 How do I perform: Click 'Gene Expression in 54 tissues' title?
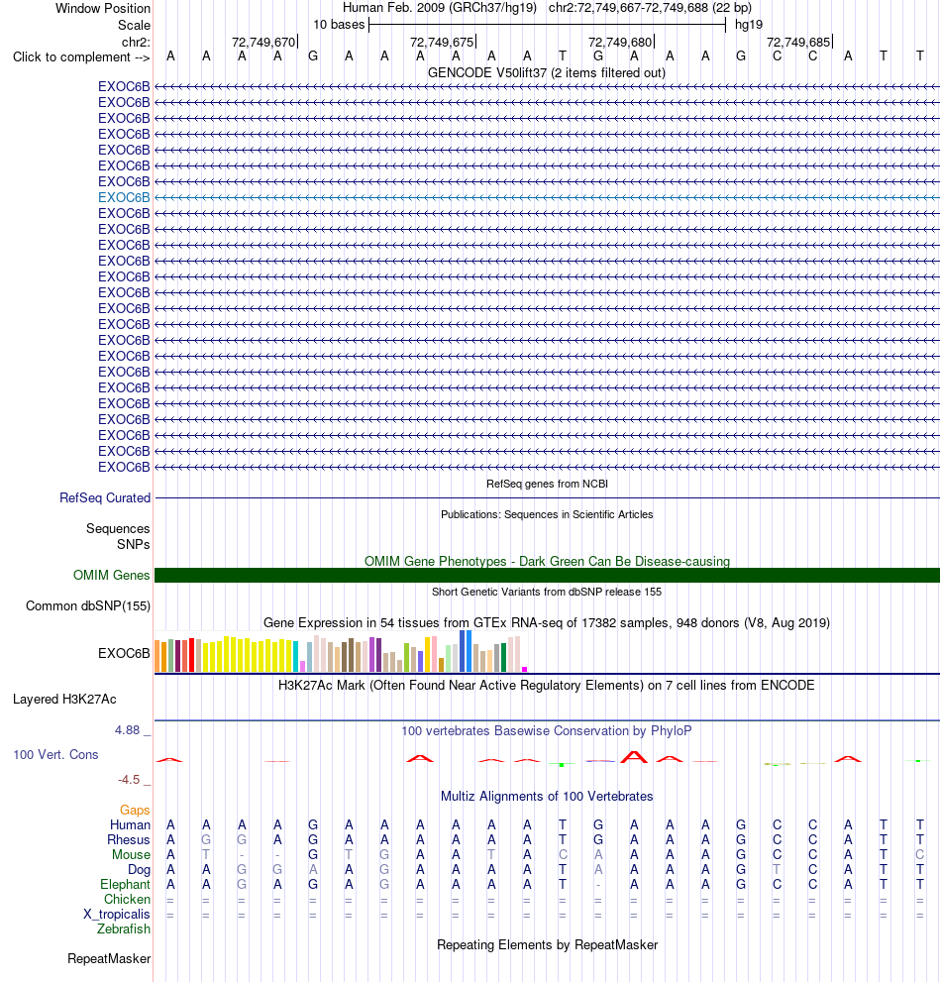pos(547,622)
